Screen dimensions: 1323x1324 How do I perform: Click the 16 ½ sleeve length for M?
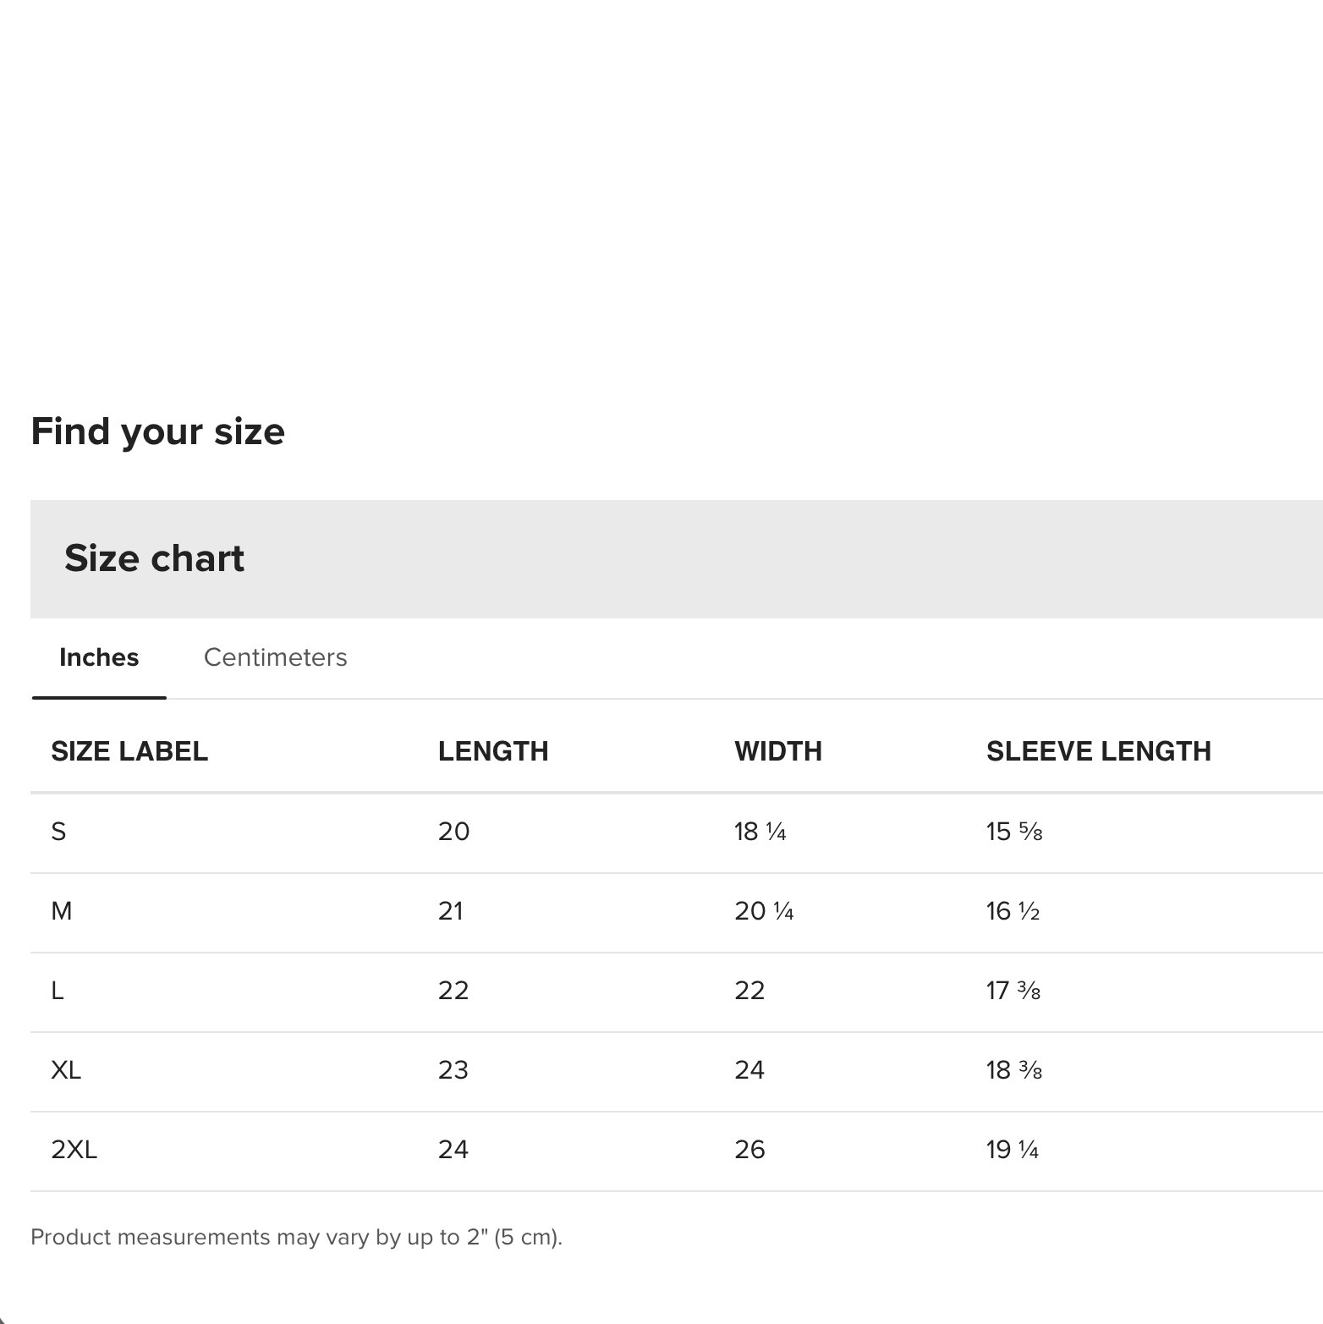1013,911
